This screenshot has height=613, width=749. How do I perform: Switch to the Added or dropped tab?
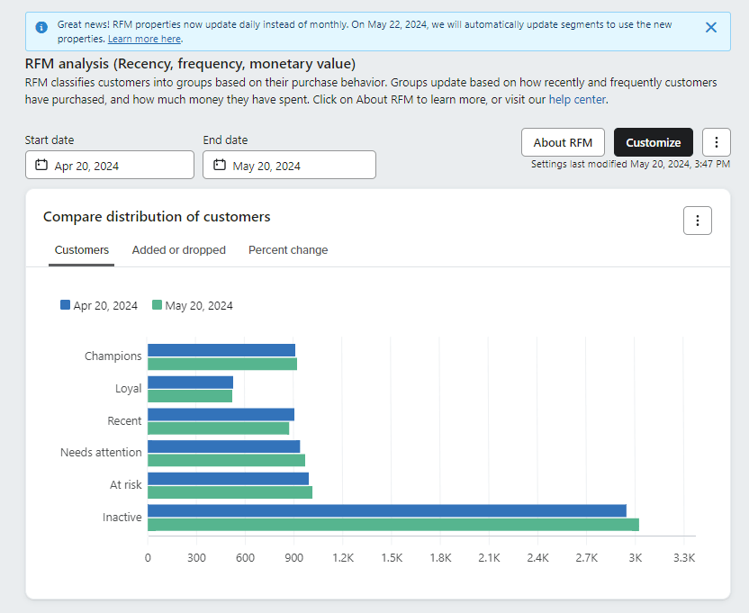coord(178,250)
